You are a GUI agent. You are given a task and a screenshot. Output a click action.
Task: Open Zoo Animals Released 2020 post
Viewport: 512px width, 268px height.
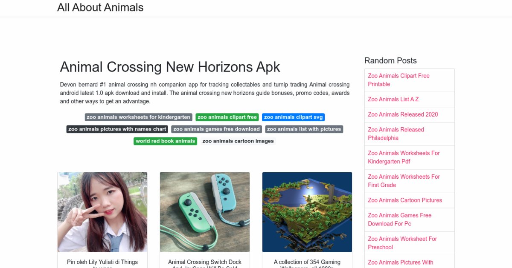403,114
